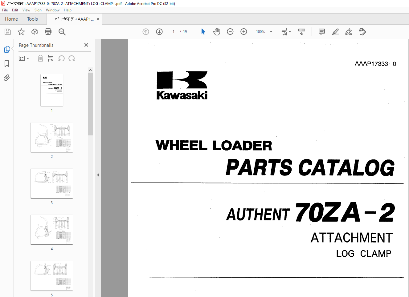Open the thumbnail options menu dropdown
The width and height of the screenshot is (409, 297).
[24, 58]
